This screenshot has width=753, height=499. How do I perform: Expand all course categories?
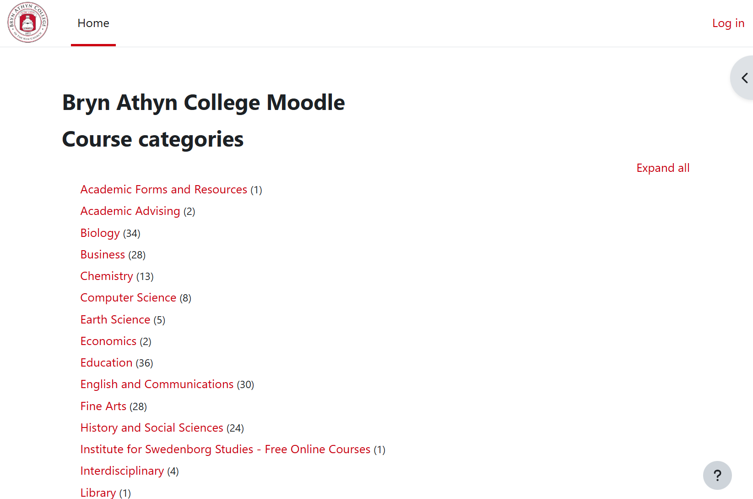coord(663,168)
